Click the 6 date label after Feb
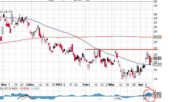Screen dimensions: 176x102 [89, 85]
